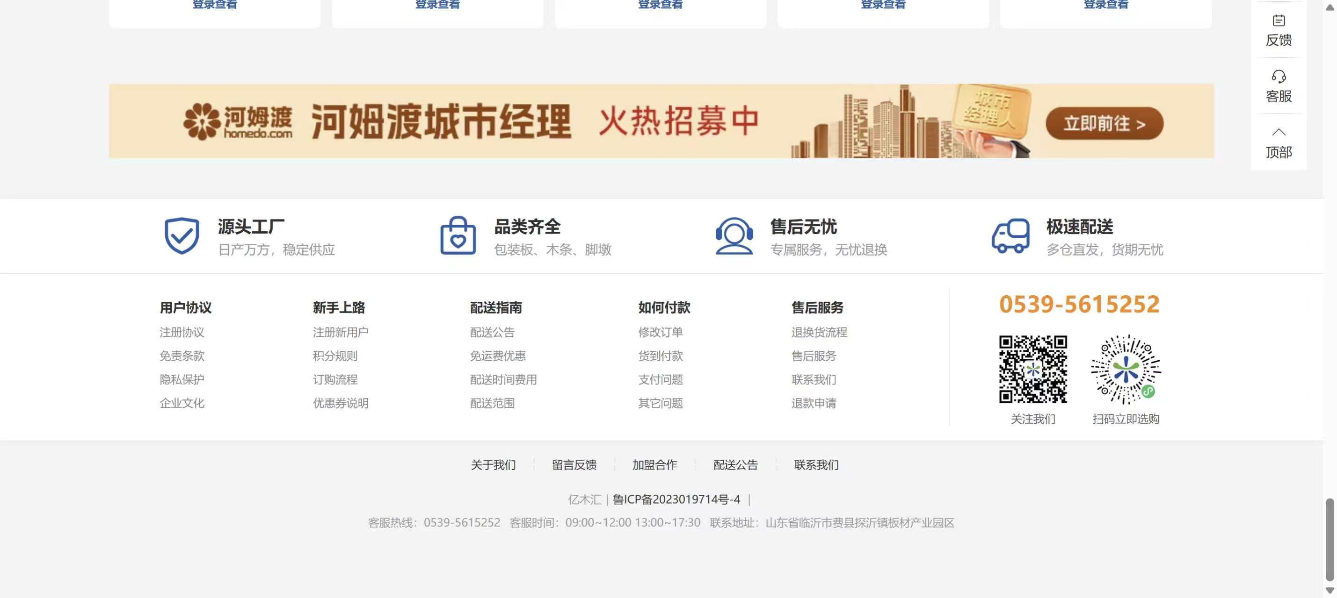
Task: Click 加盟合作 in the bottom nav
Action: [654, 465]
